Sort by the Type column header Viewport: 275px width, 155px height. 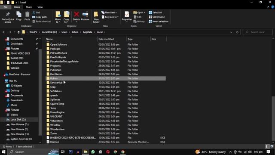[138, 39]
